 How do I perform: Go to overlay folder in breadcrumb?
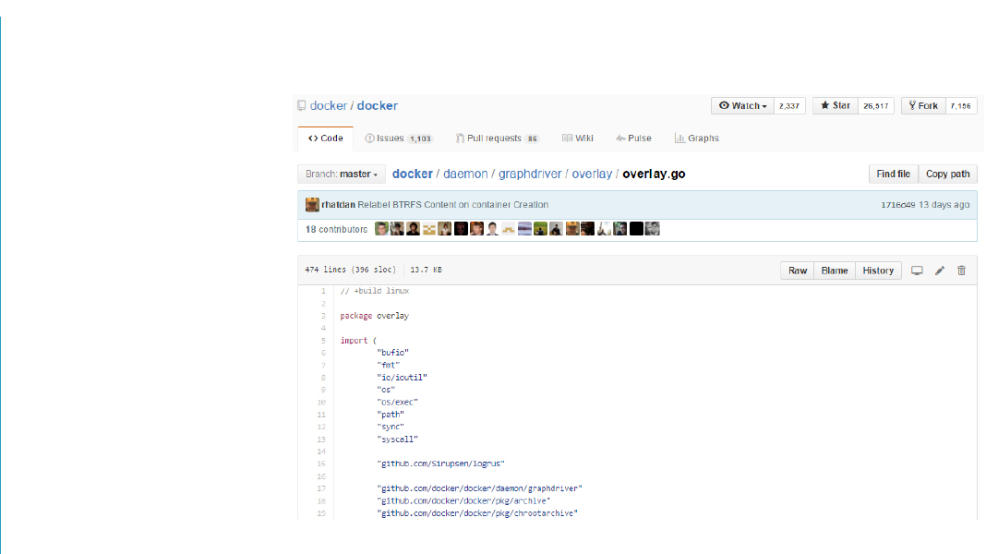pyautogui.click(x=592, y=175)
